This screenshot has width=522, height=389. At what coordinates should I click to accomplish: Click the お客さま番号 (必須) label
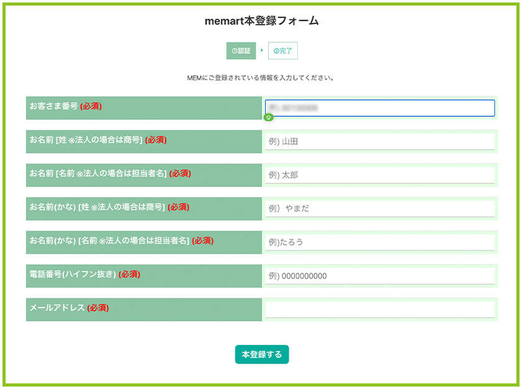coord(65,106)
